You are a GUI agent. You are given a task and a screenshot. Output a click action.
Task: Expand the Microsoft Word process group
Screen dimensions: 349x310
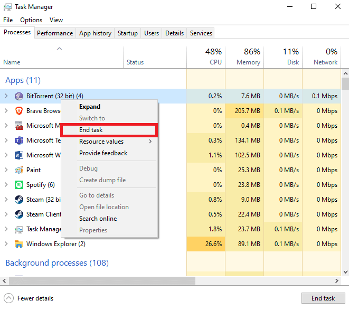(x=6, y=155)
